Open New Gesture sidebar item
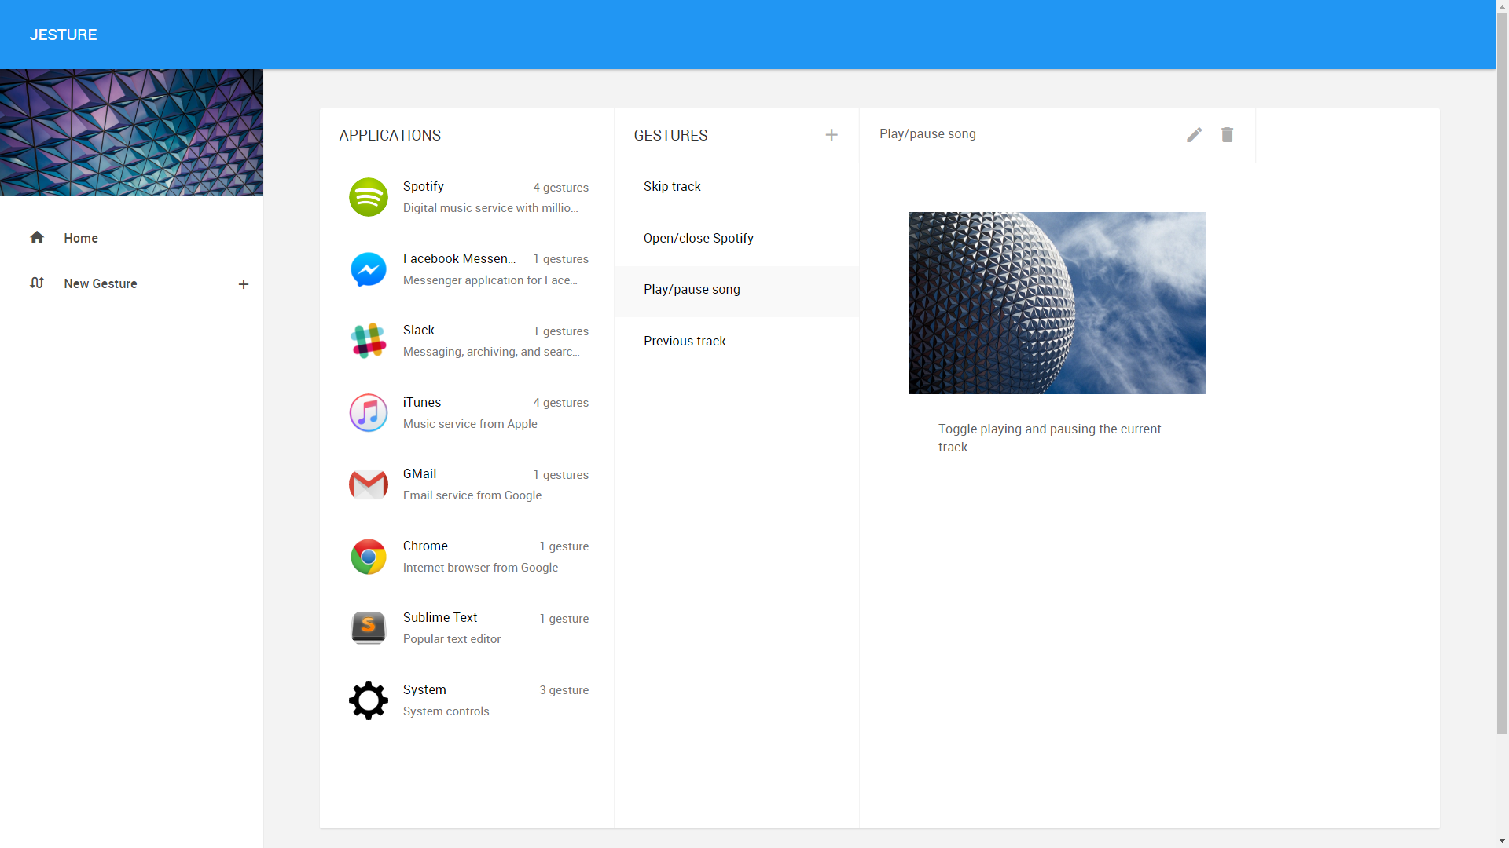Image resolution: width=1509 pixels, height=848 pixels. pyautogui.click(x=101, y=283)
